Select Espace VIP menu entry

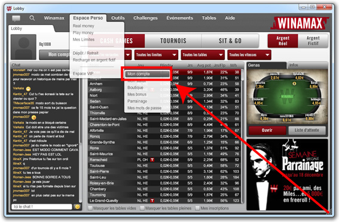pos(83,73)
